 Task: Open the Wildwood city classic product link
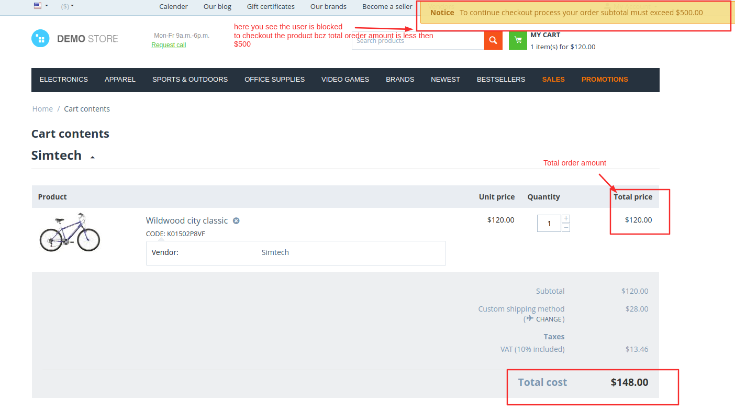187,220
